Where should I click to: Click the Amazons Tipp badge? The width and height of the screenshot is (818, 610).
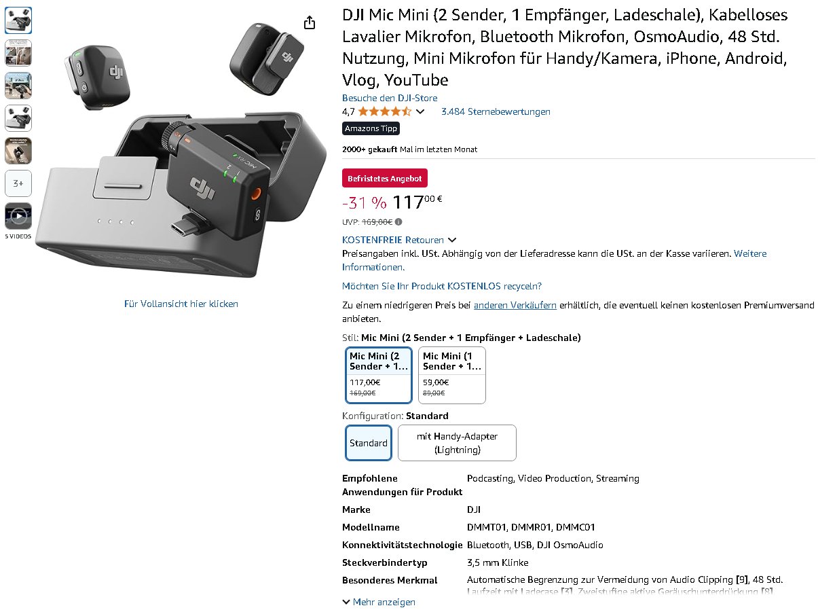(x=371, y=128)
